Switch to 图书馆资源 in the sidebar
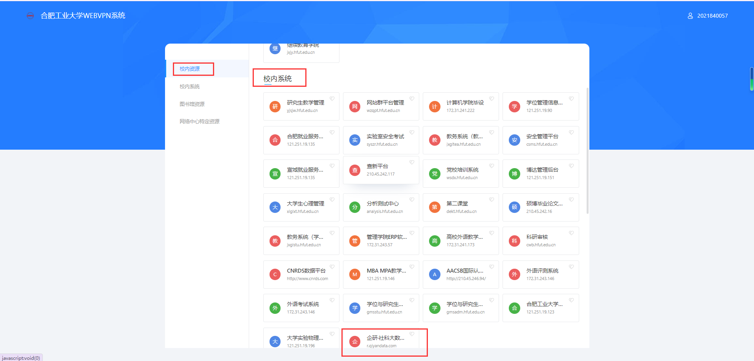 click(x=192, y=104)
